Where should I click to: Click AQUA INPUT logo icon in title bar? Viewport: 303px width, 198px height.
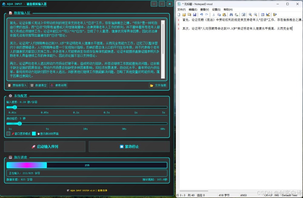tap(4, 4)
